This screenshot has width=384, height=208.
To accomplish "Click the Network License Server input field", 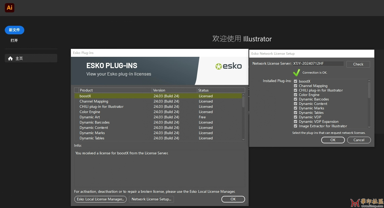I will [x=318, y=63].
